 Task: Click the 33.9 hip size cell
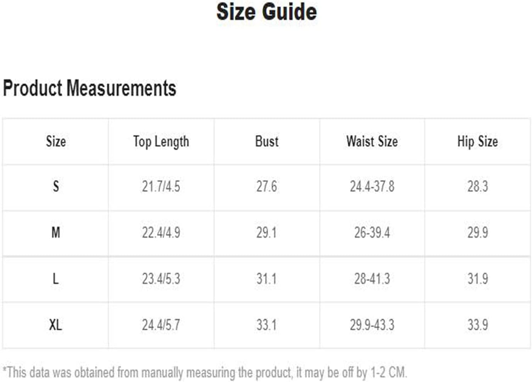[x=478, y=325]
